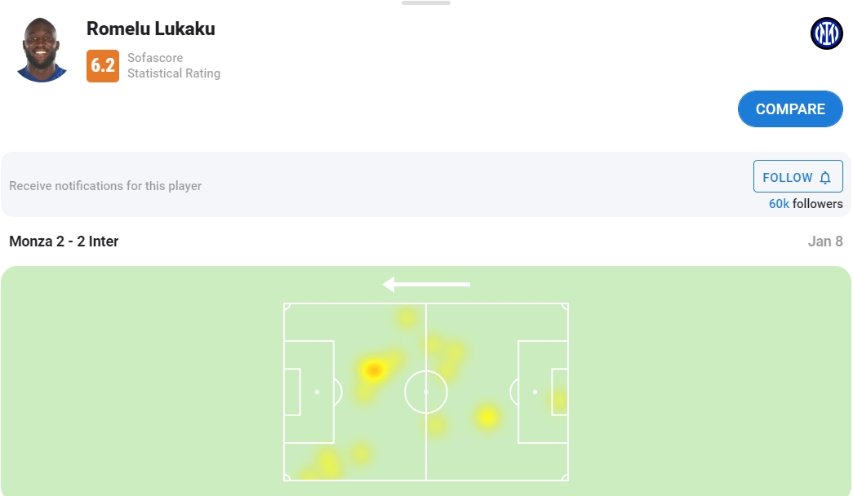This screenshot has width=853, height=496.
Task: Click the right goal box on the pitch
Action: point(559,392)
